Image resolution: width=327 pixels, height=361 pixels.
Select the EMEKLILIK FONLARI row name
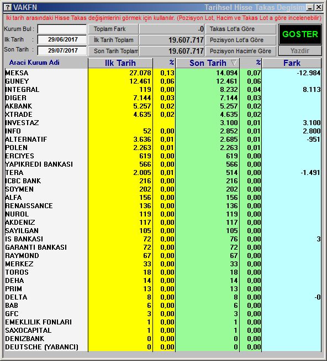click(x=38, y=322)
